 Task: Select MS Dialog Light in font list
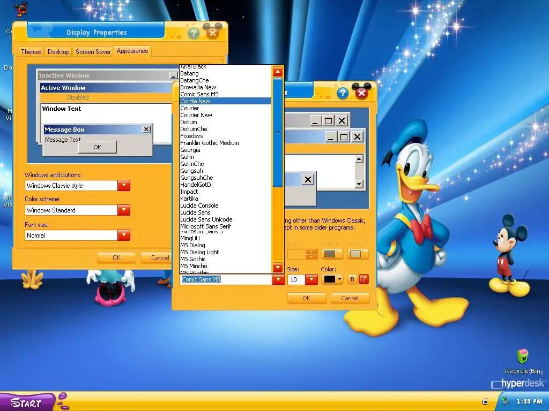(x=226, y=253)
